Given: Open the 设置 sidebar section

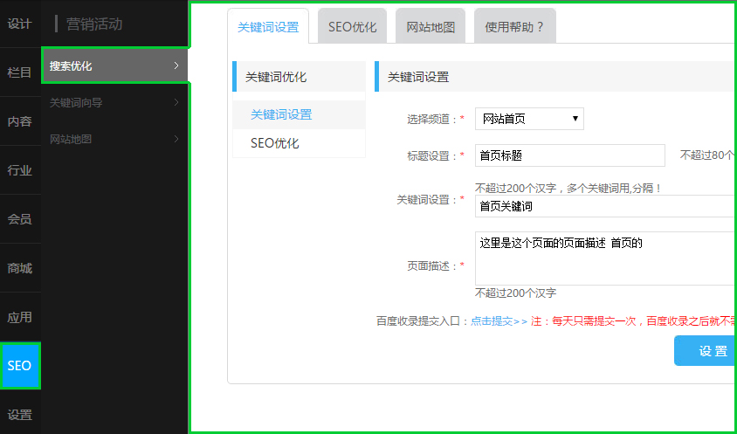Looking at the screenshot, I should 19,414.
